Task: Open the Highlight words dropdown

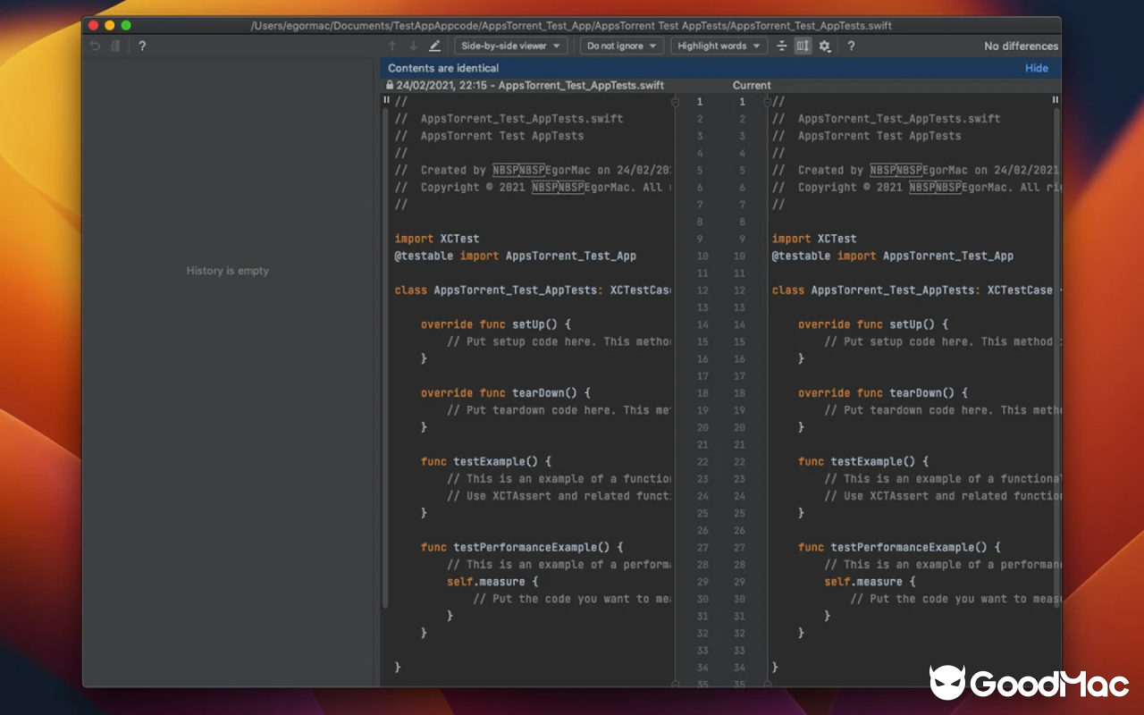Action: tap(719, 45)
